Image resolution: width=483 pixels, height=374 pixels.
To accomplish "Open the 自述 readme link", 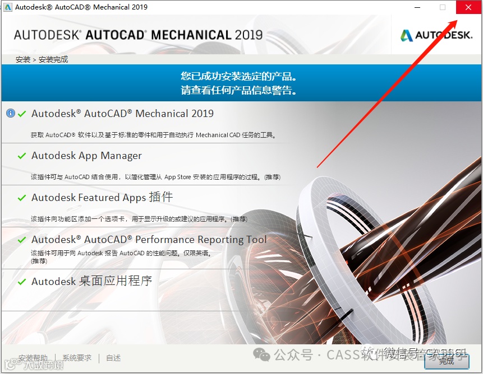I will [x=113, y=358].
